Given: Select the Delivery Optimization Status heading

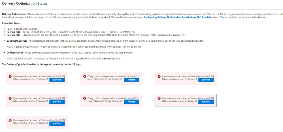Looking at the screenshot, I should point(25,3).
